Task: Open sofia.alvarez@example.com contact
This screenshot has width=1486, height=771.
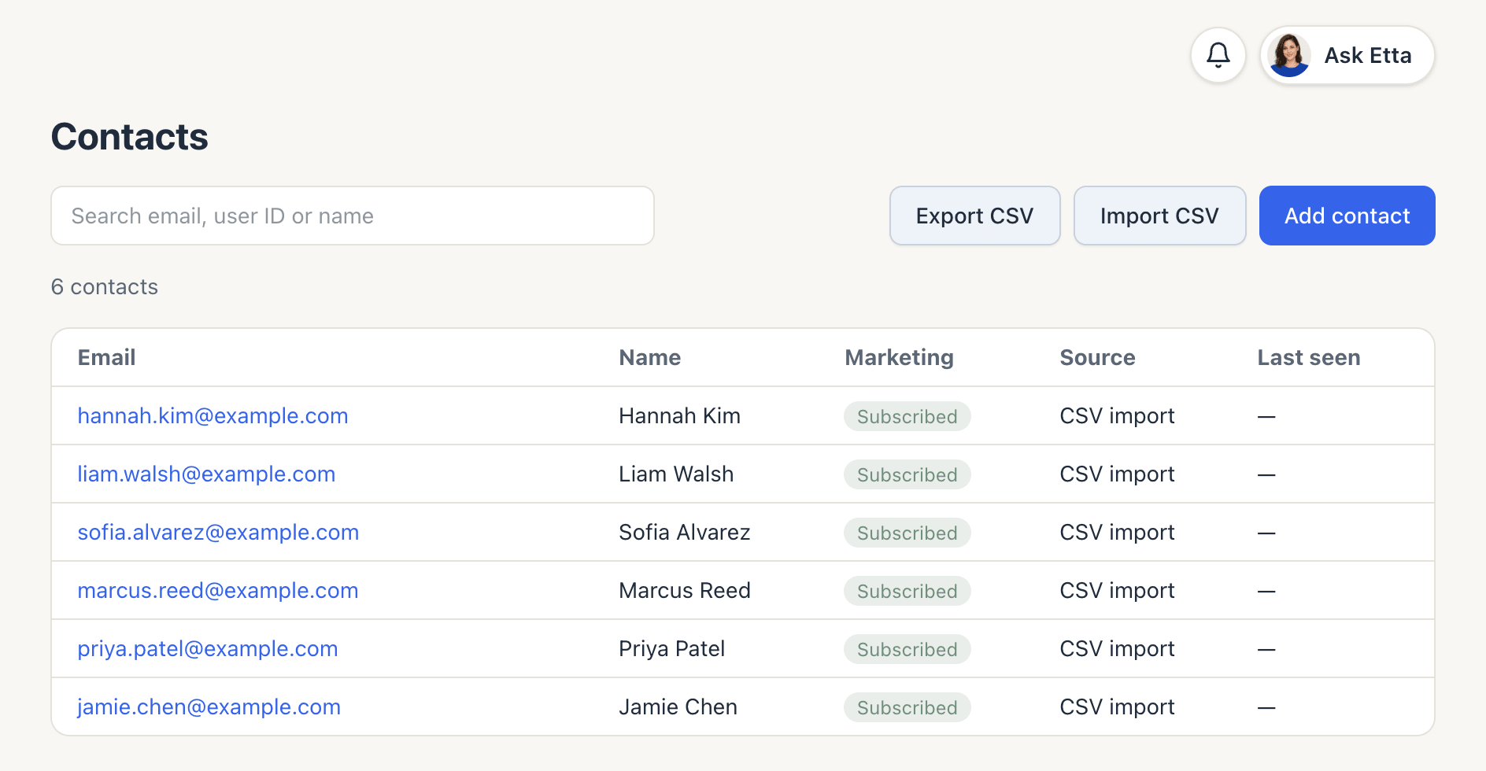Action: (x=218, y=532)
